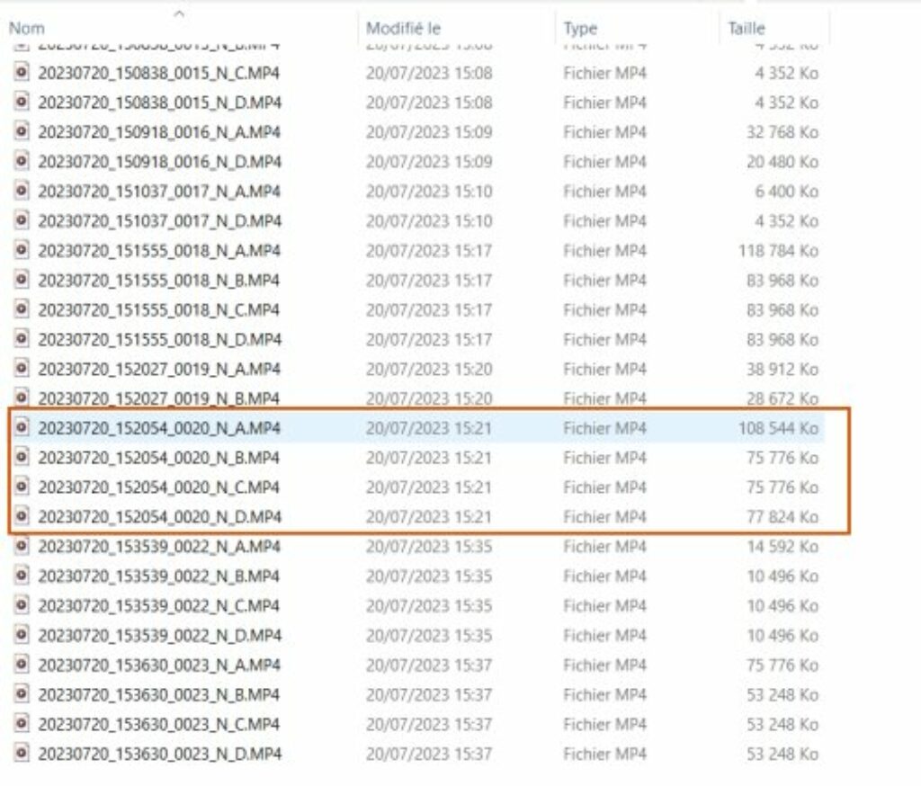Click the MP4 icon beside 20230720_152054_0020_N_D.MP4
Viewport: 921px width, 786px height.
23,517
